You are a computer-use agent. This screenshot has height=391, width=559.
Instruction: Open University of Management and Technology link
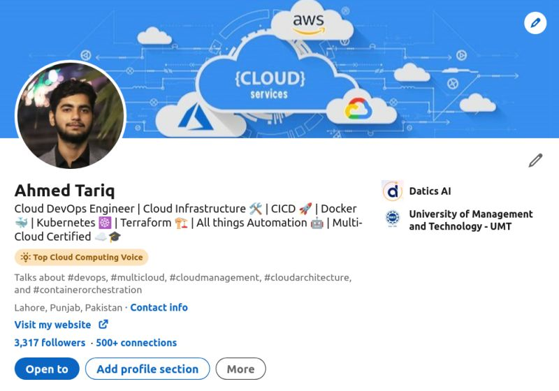[470, 220]
